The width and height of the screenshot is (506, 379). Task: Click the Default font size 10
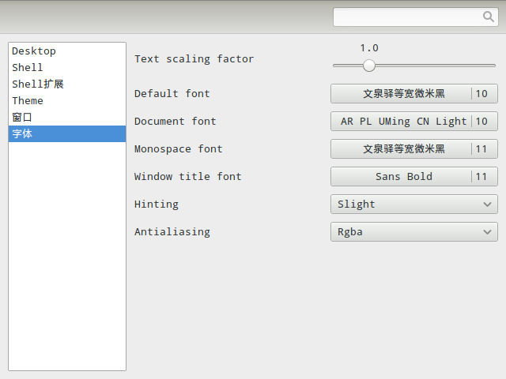click(481, 94)
